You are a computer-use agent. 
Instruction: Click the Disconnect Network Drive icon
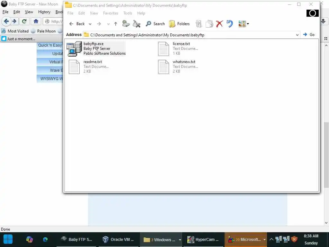137,24
